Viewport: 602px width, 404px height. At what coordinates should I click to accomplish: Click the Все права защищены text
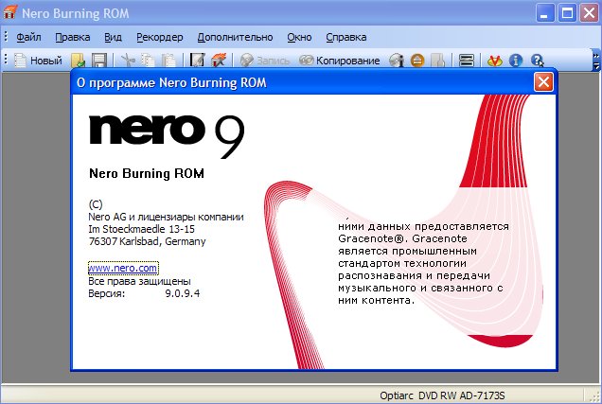coord(139,281)
